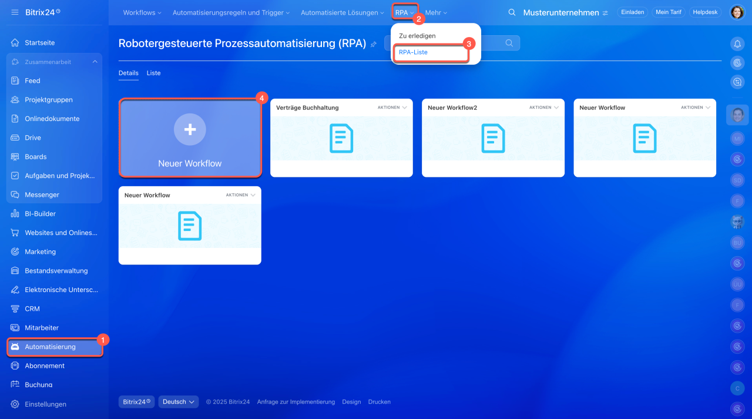Click the magnifier in the RPA search field
Image resolution: width=752 pixels, height=419 pixels.
(x=509, y=43)
